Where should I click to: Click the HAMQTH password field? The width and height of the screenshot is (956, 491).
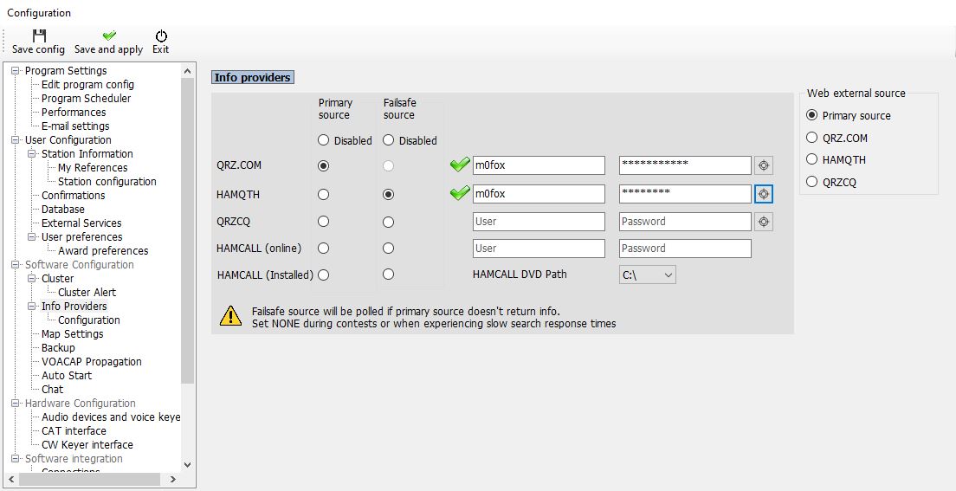click(x=685, y=194)
